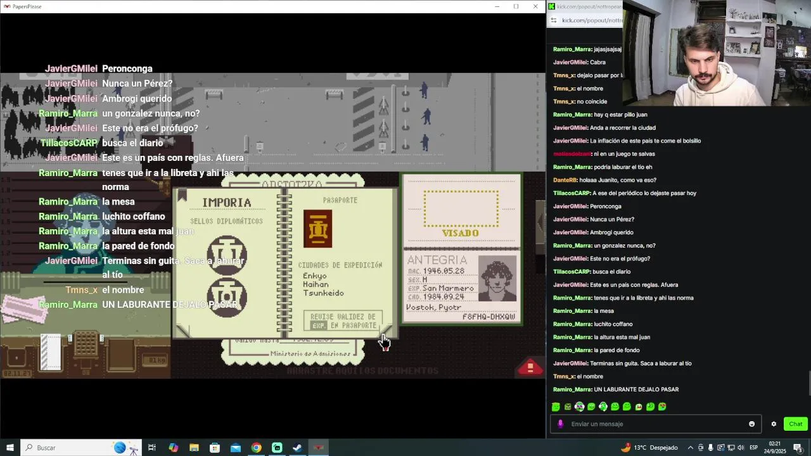The width and height of the screenshot is (811, 456).
Task: Open the Kick app in the taskbar
Action: click(x=277, y=448)
